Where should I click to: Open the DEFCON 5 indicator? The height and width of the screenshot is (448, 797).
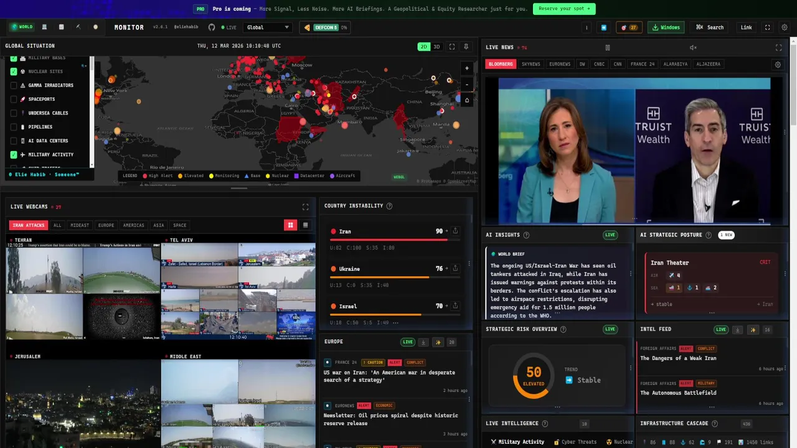324,27
